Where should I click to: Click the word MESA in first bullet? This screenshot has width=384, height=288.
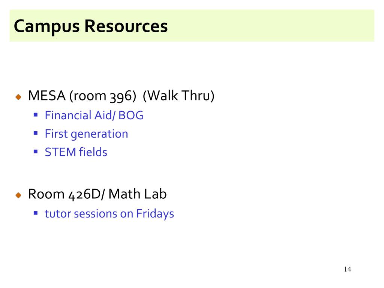(47, 96)
